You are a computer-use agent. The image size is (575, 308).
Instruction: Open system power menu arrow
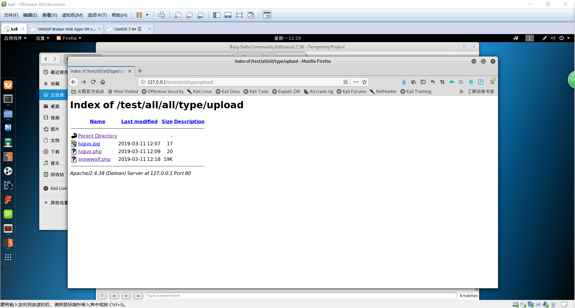point(568,38)
